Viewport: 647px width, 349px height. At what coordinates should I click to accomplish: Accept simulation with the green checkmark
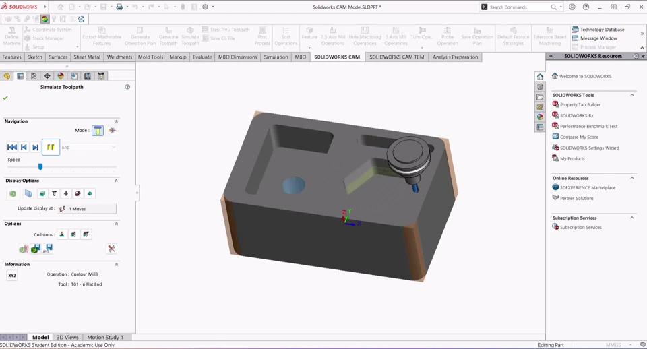(x=5, y=98)
